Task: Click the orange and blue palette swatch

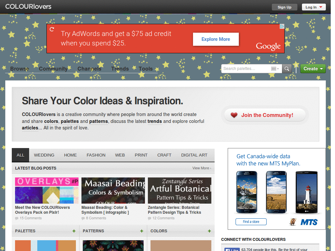Action: pos(45,245)
